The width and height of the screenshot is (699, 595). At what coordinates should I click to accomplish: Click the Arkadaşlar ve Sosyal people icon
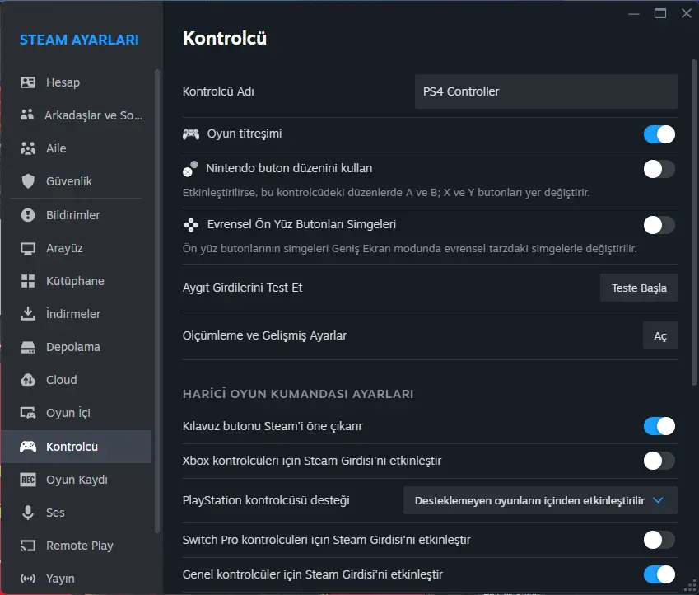[x=27, y=115]
